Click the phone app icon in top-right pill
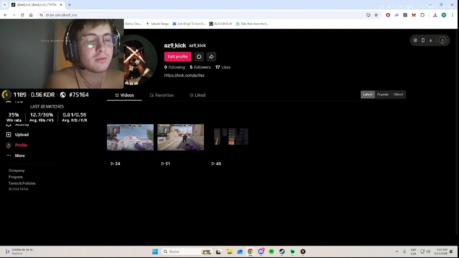The image size is (459, 258). click(x=423, y=40)
